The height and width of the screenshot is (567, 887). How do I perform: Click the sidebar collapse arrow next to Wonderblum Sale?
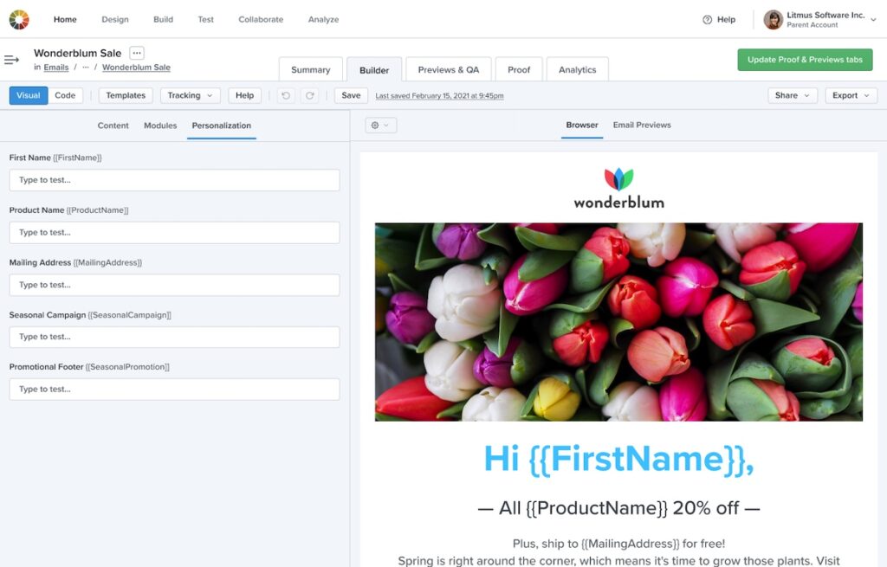(x=11, y=60)
